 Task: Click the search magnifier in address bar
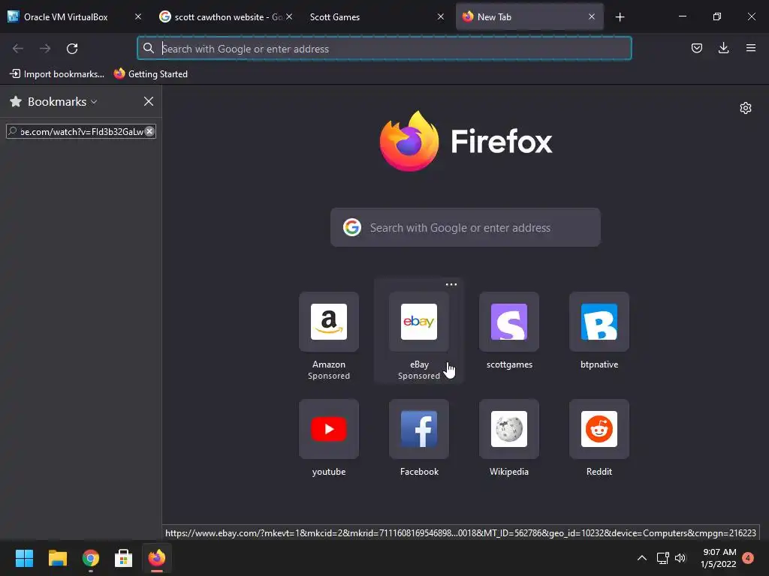148,48
